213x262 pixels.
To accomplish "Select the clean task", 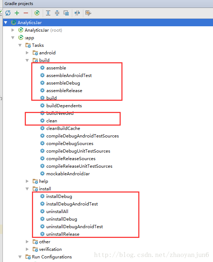I will pos(51,121).
